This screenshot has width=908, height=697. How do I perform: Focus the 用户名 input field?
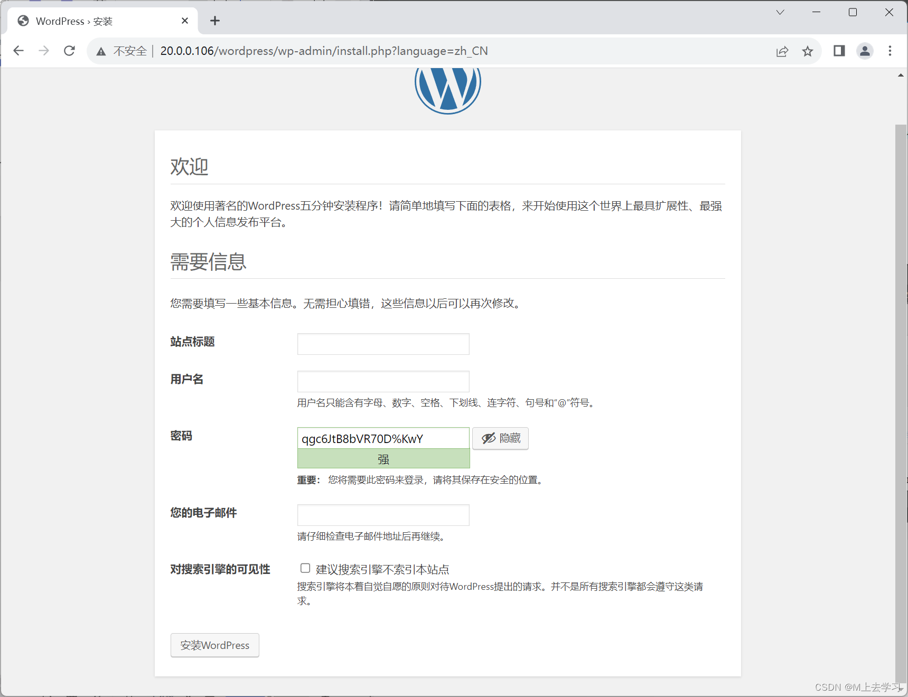coord(383,381)
